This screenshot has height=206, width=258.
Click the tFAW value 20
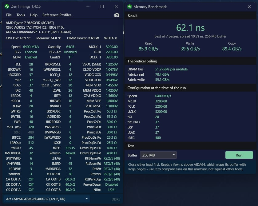pos(31,106)
